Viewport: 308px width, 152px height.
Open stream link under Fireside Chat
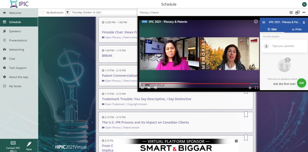pos(120,37)
